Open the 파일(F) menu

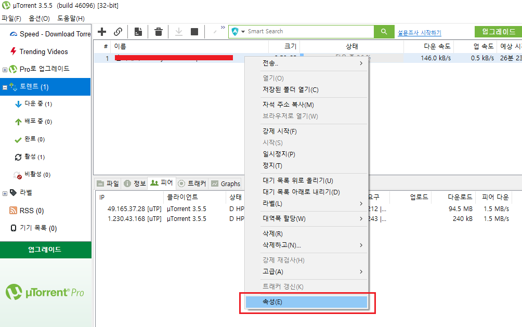point(11,18)
